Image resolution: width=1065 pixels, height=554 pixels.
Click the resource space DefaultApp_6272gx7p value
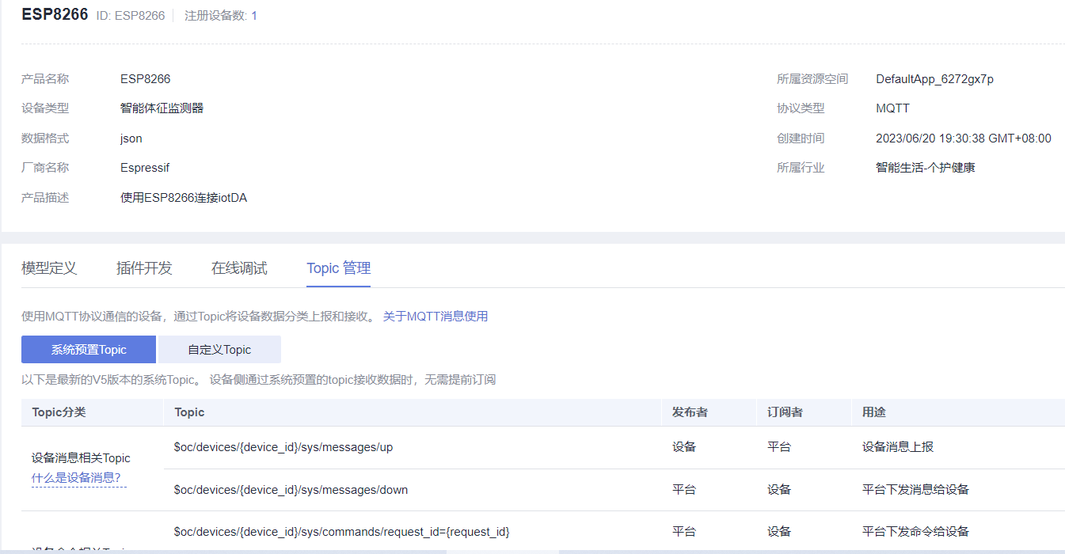pos(935,78)
